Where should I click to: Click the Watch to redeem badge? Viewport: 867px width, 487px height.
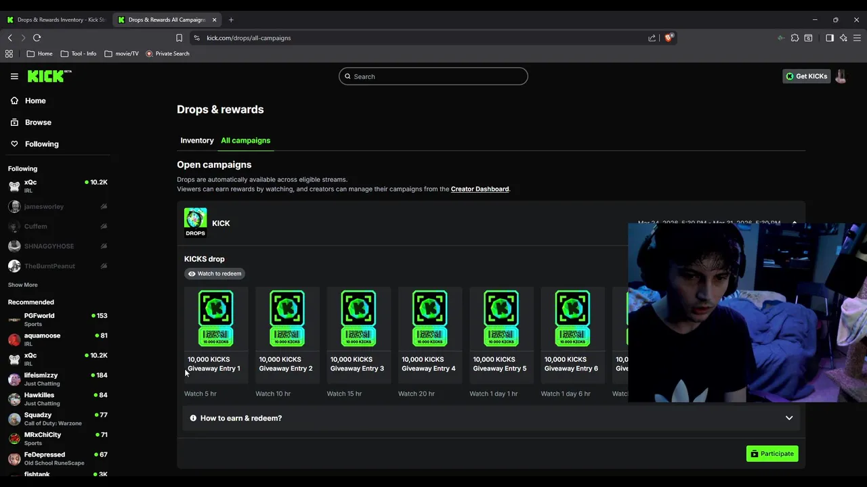click(215, 273)
